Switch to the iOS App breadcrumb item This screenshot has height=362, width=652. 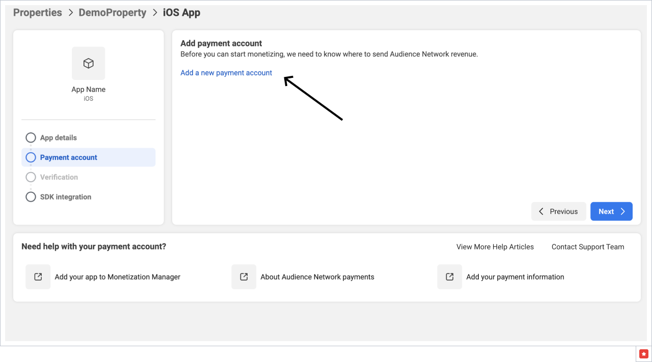point(181,12)
